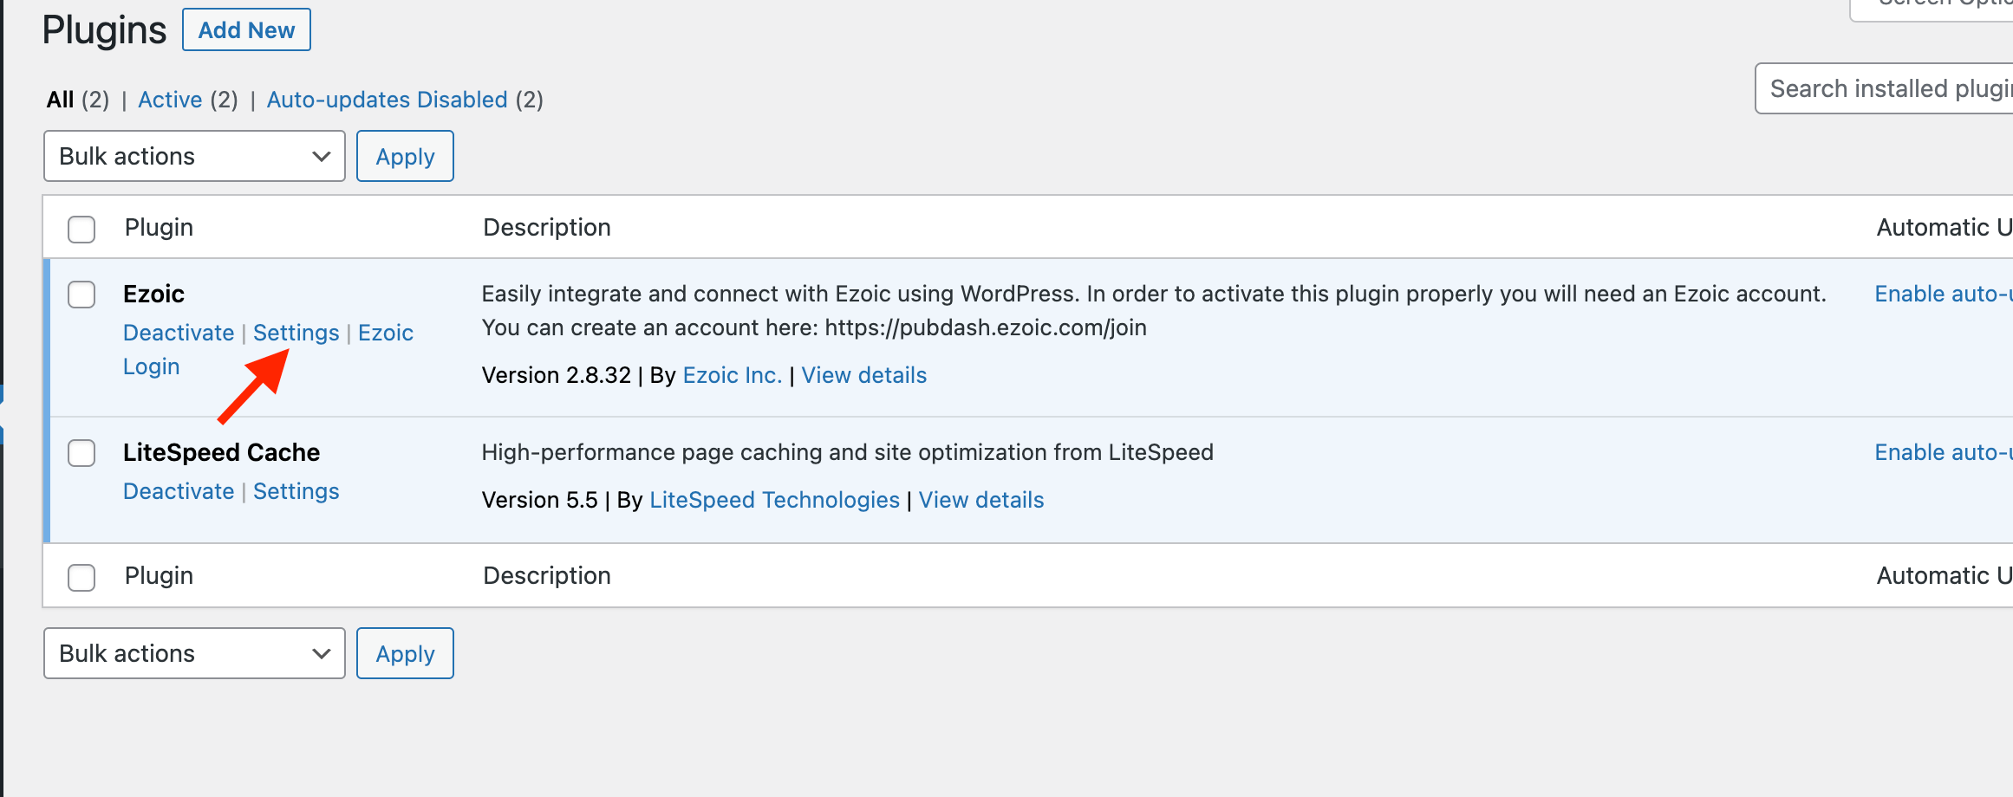The height and width of the screenshot is (797, 2013).
Task: Open Ezoic plugin Settings
Action: (296, 333)
